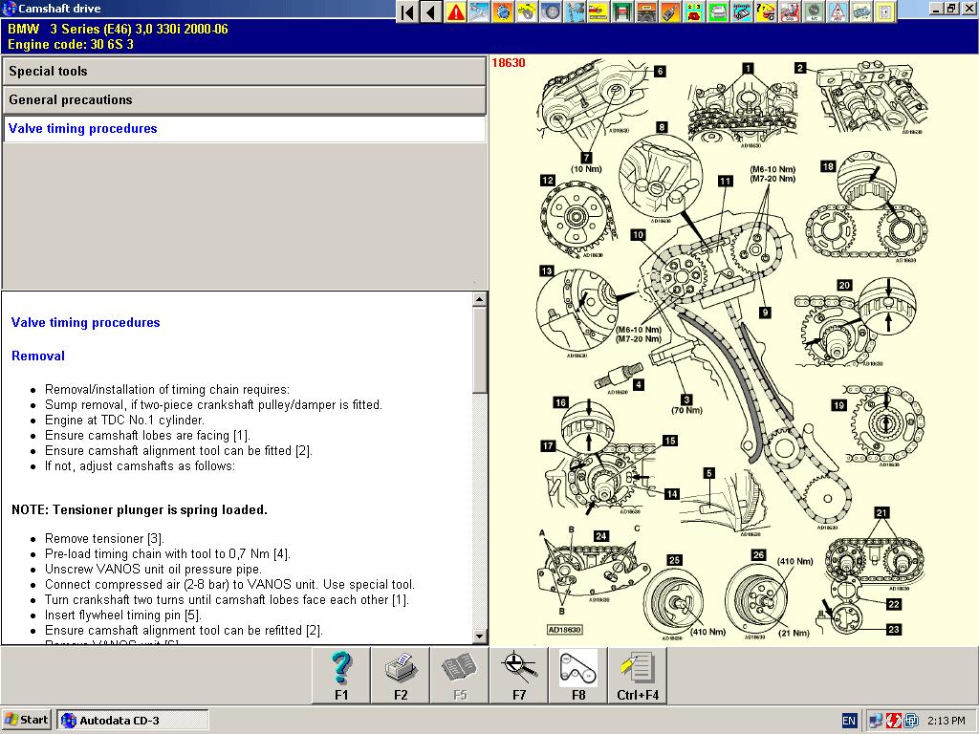Click 'Unscrew VANOS unit oil pressure pipe.' line
979x734 pixels.
click(153, 570)
